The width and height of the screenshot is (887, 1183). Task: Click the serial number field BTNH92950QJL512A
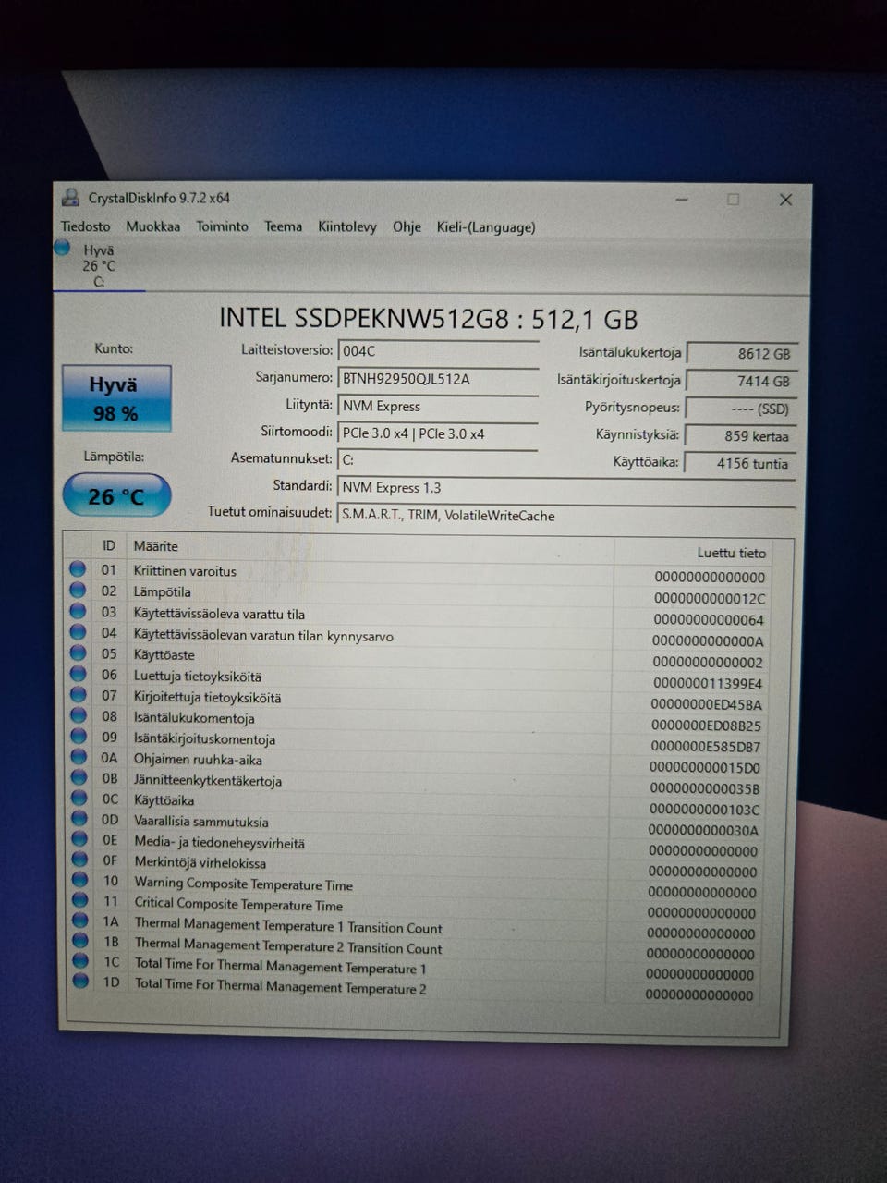438,378
